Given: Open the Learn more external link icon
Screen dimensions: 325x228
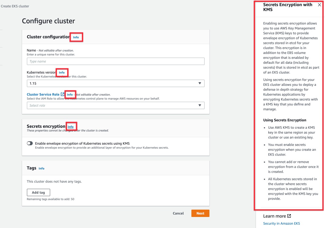Looking at the screenshot, I should click(x=289, y=216).
